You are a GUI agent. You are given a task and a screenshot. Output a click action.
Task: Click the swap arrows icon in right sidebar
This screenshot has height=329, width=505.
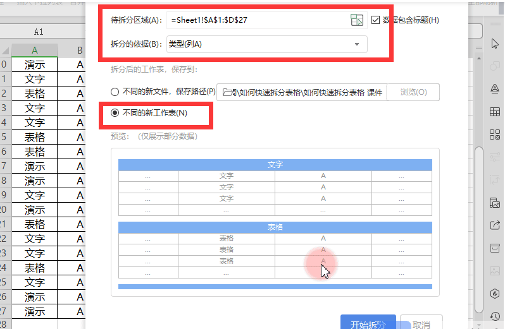click(495, 180)
